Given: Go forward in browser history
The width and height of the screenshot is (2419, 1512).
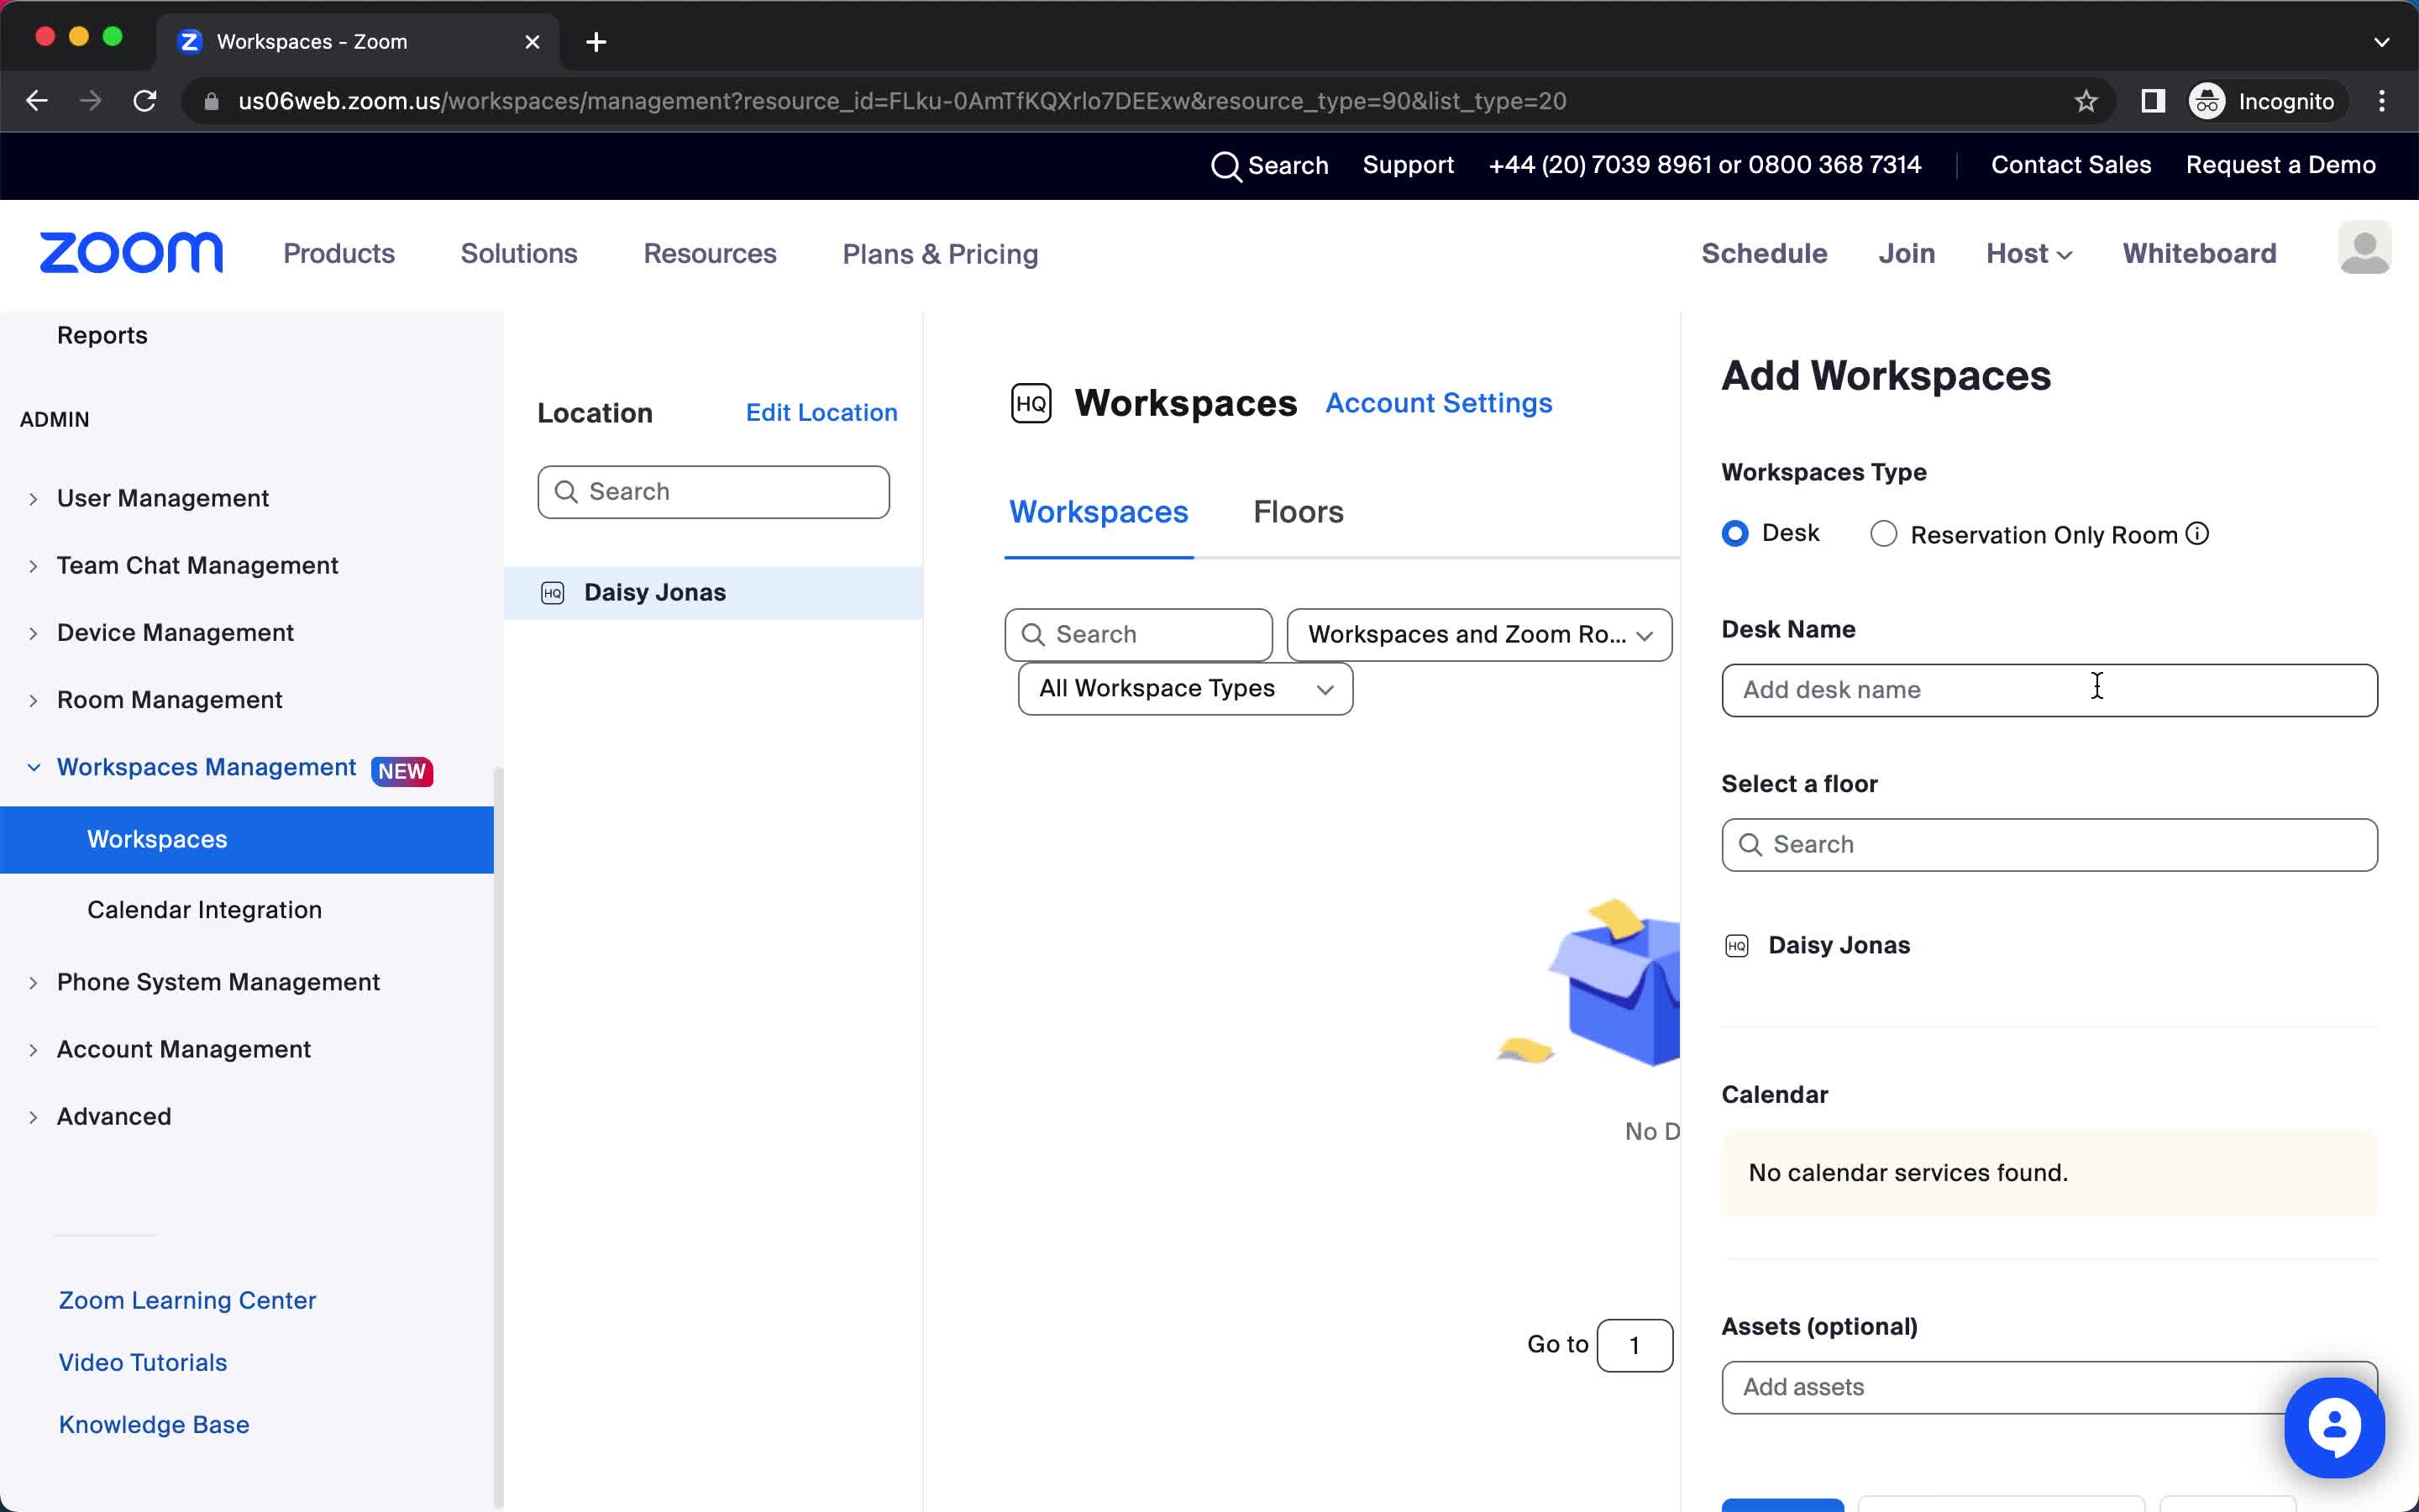Looking at the screenshot, I should [91, 101].
